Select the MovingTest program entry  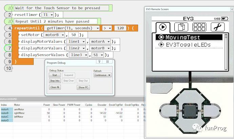tap(189, 37)
